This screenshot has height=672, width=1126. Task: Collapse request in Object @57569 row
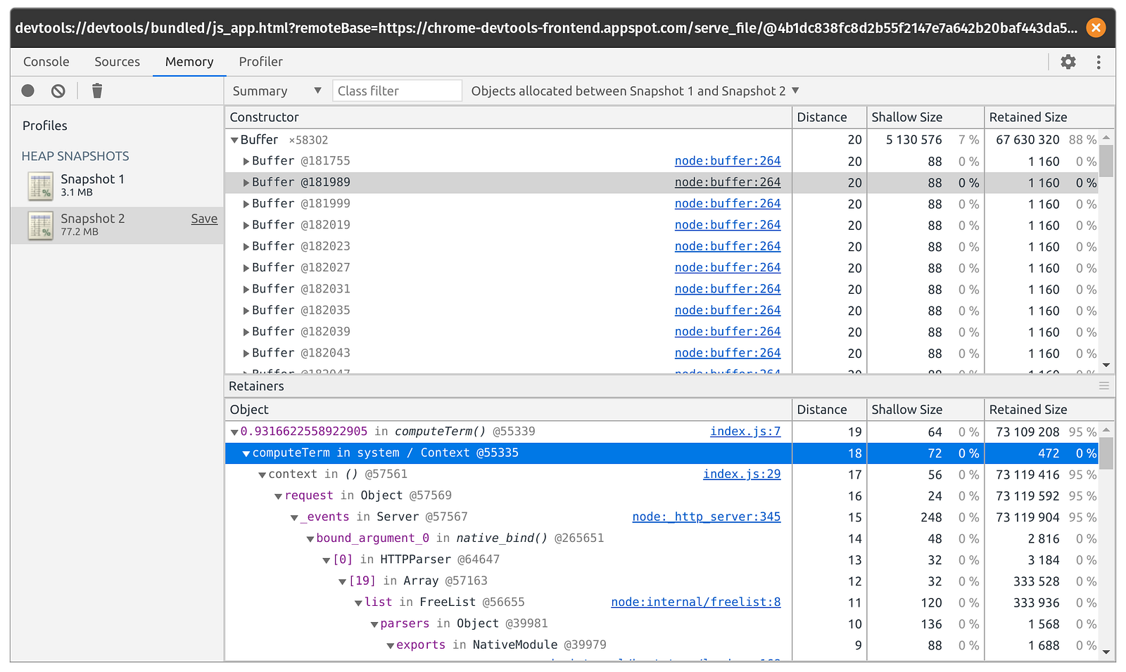point(279,496)
